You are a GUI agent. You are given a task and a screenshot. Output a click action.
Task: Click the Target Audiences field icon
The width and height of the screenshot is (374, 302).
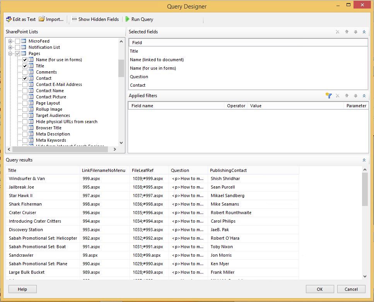[x=31, y=115]
